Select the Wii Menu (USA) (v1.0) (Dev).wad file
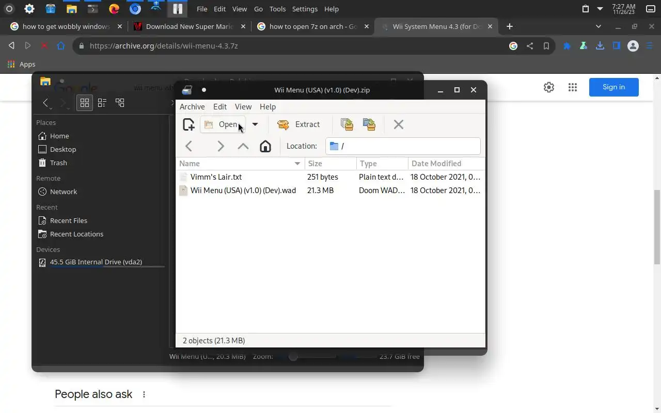Image resolution: width=661 pixels, height=413 pixels. click(x=243, y=190)
